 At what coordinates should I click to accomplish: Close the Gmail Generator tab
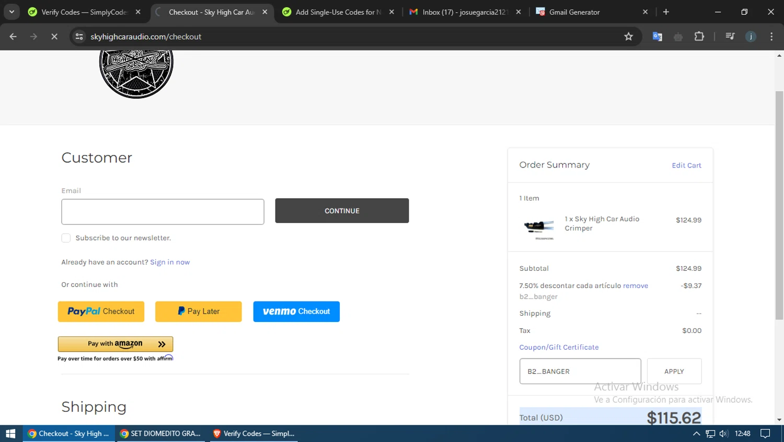coord(645,12)
